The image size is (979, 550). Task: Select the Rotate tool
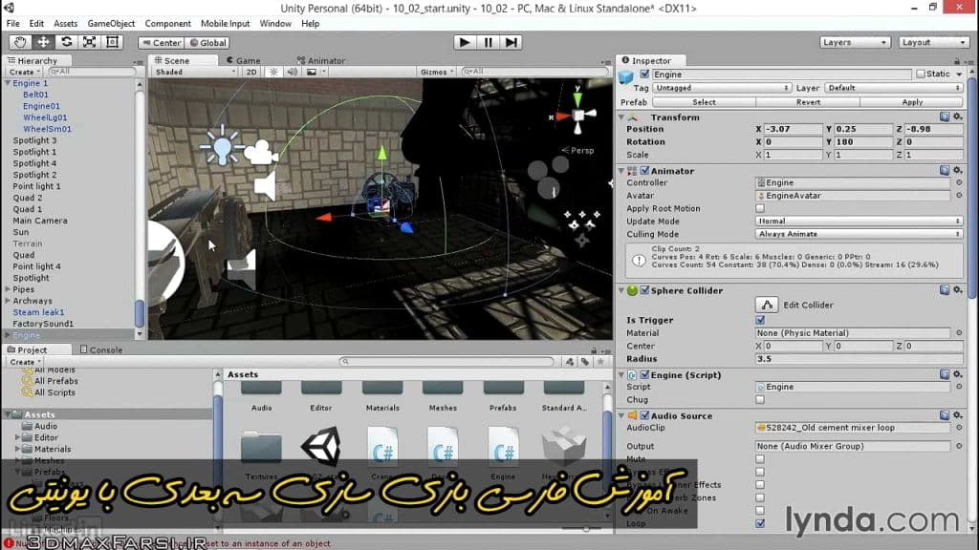[65, 41]
